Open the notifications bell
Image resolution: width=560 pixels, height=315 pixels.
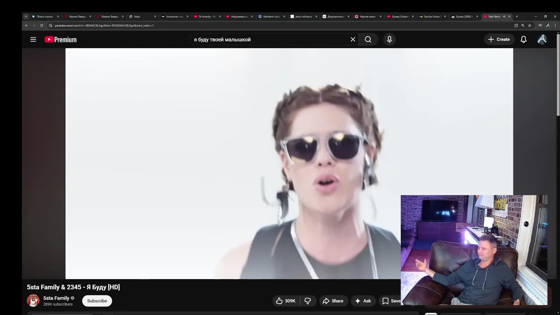coord(523,39)
